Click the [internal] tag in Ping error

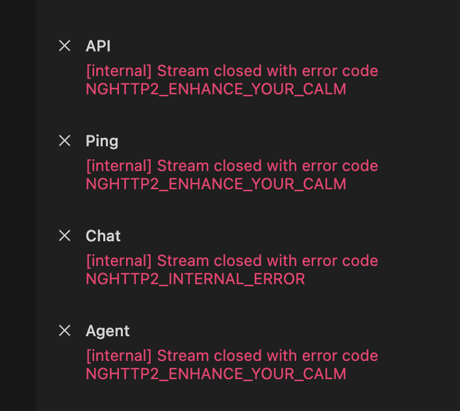coord(118,166)
